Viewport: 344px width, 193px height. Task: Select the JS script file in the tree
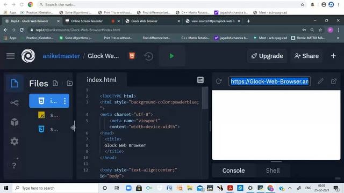[49, 115]
